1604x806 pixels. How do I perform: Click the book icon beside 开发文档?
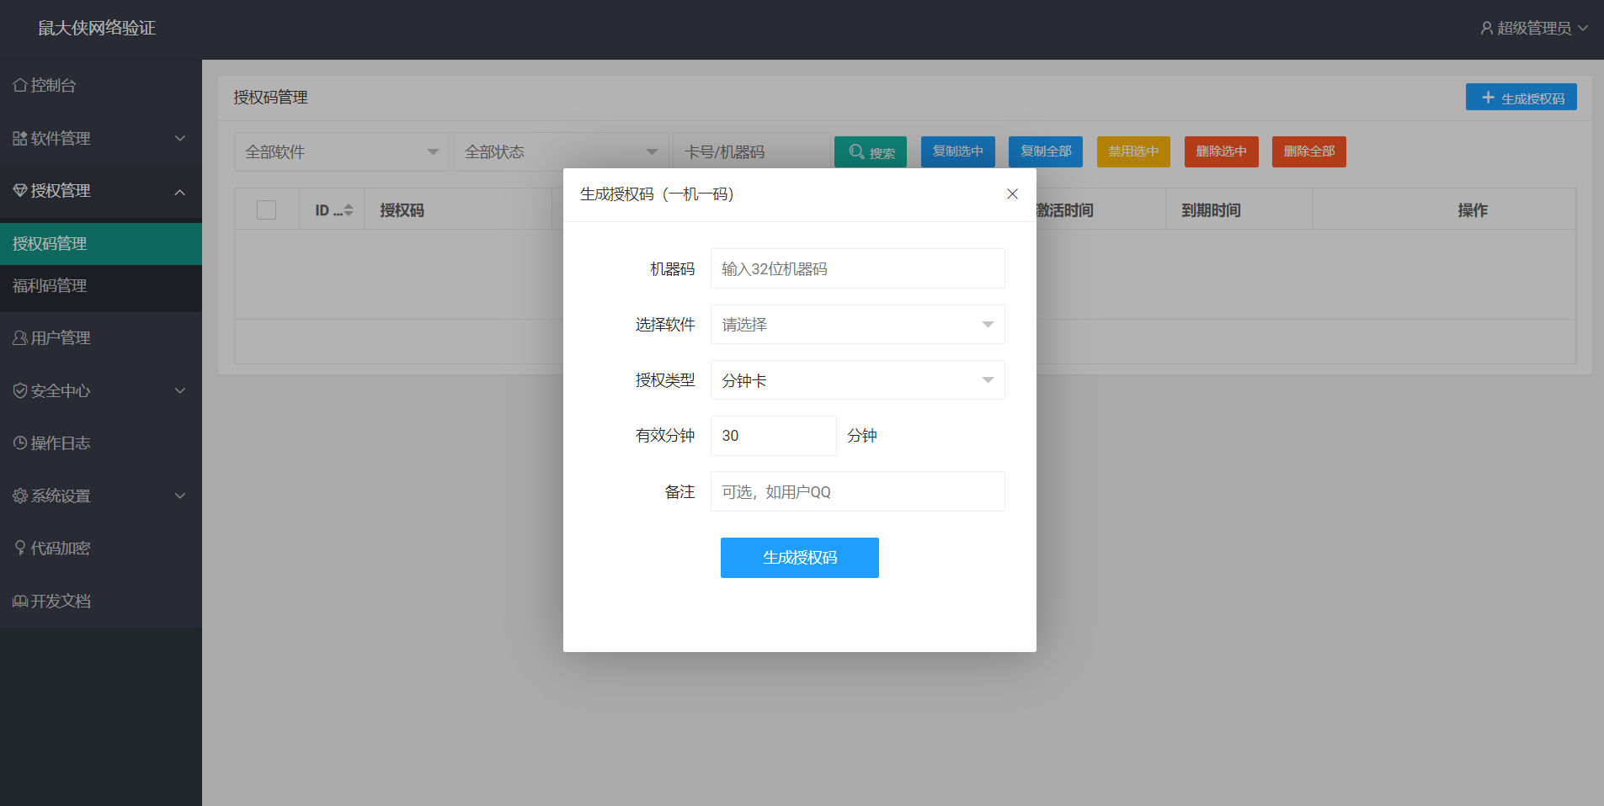20,602
